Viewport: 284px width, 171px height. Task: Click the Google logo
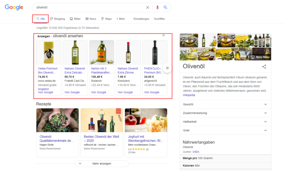pyautogui.click(x=14, y=7)
